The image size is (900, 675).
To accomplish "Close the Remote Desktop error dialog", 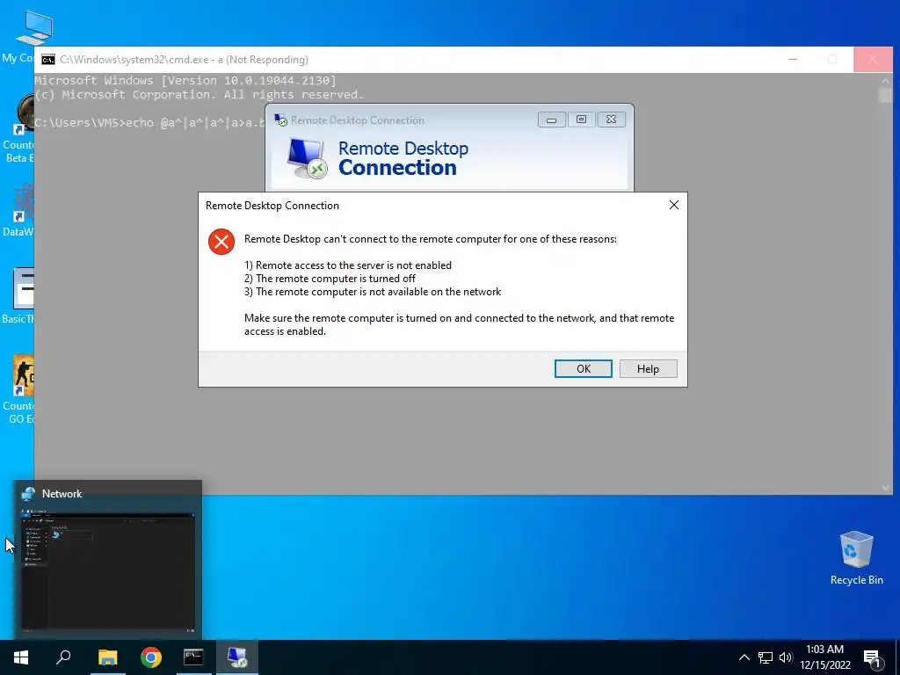I will (x=674, y=205).
